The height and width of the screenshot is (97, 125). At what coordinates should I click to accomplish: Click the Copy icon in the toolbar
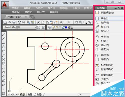pyautogui.click(x=43, y=22)
